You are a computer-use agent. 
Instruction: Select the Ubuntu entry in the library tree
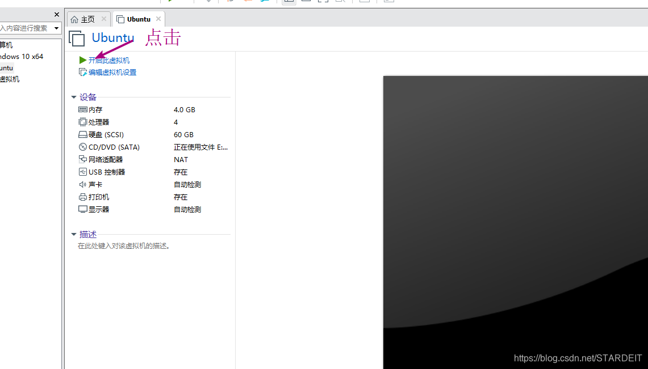point(7,68)
